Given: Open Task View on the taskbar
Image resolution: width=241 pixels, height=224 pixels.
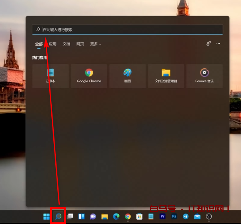Looking at the screenshot, I should pos(70,216).
